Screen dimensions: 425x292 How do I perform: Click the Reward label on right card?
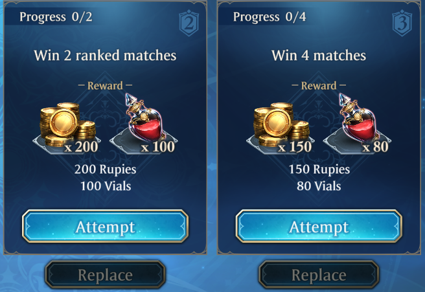point(319,85)
